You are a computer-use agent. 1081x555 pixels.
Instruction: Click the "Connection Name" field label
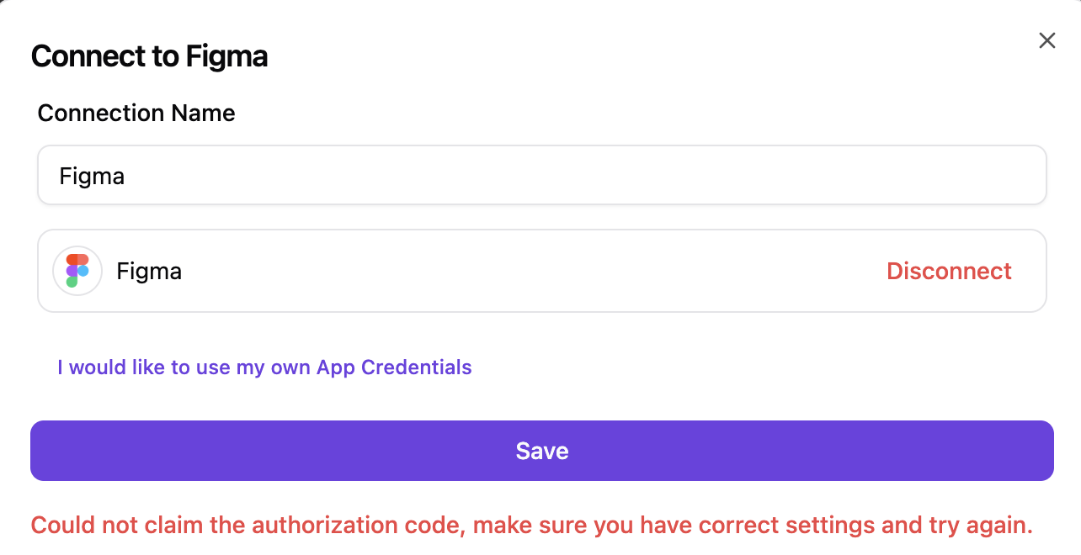tap(136, 113)
